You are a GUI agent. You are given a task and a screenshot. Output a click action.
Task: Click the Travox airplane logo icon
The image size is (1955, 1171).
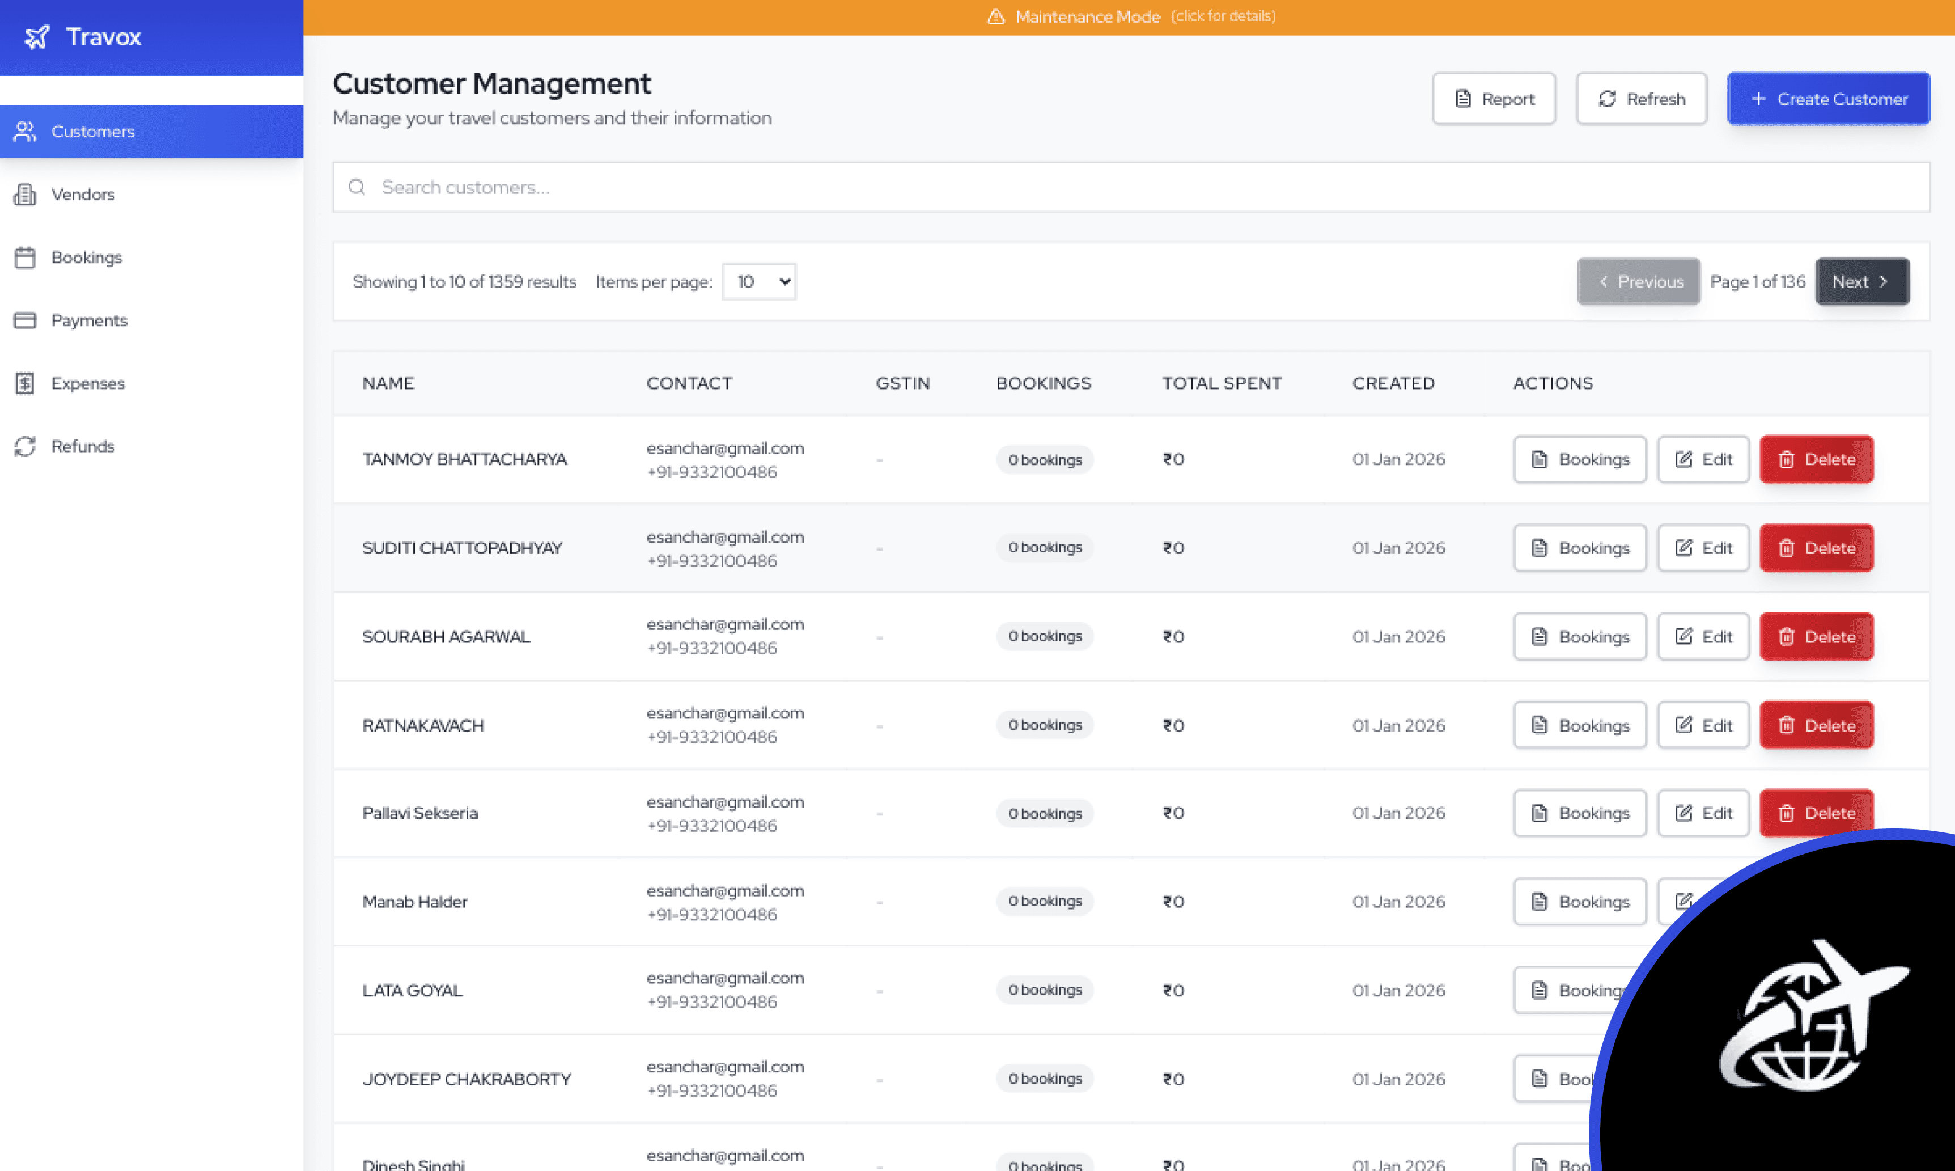(36, 36)
